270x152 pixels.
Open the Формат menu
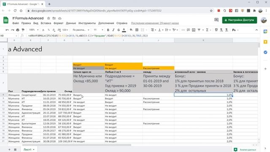click(x=58, y=23)
